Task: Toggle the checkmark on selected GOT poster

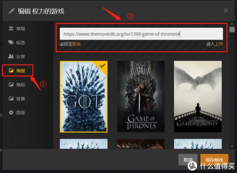Action: [102, 66]
